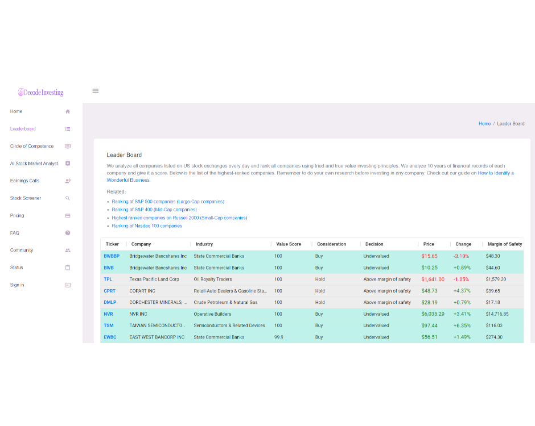Click the 99.9 value score cell
This screenshot has width=535, height=426.
278,337
